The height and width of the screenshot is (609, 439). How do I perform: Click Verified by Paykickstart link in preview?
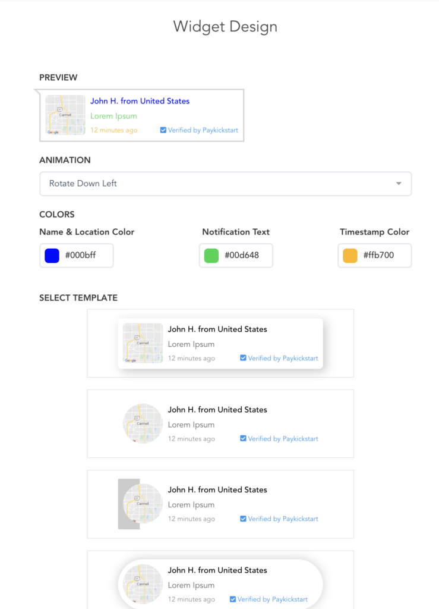(x=203, y=130)
